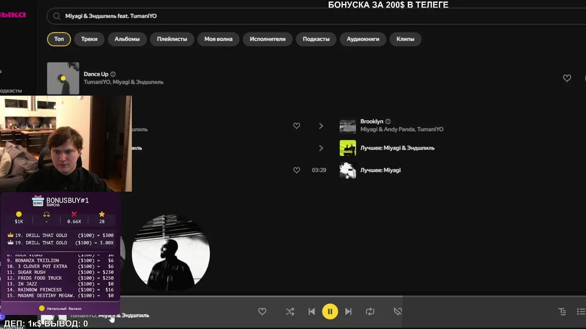
Task: Click the yellow coin icon above $1K
Action: tap(19, 214)
